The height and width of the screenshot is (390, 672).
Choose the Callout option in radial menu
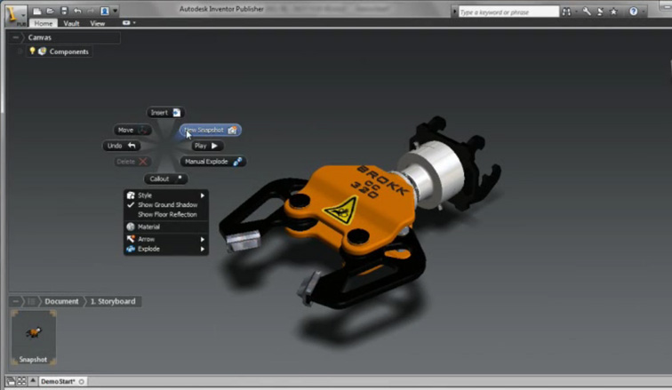166,179
